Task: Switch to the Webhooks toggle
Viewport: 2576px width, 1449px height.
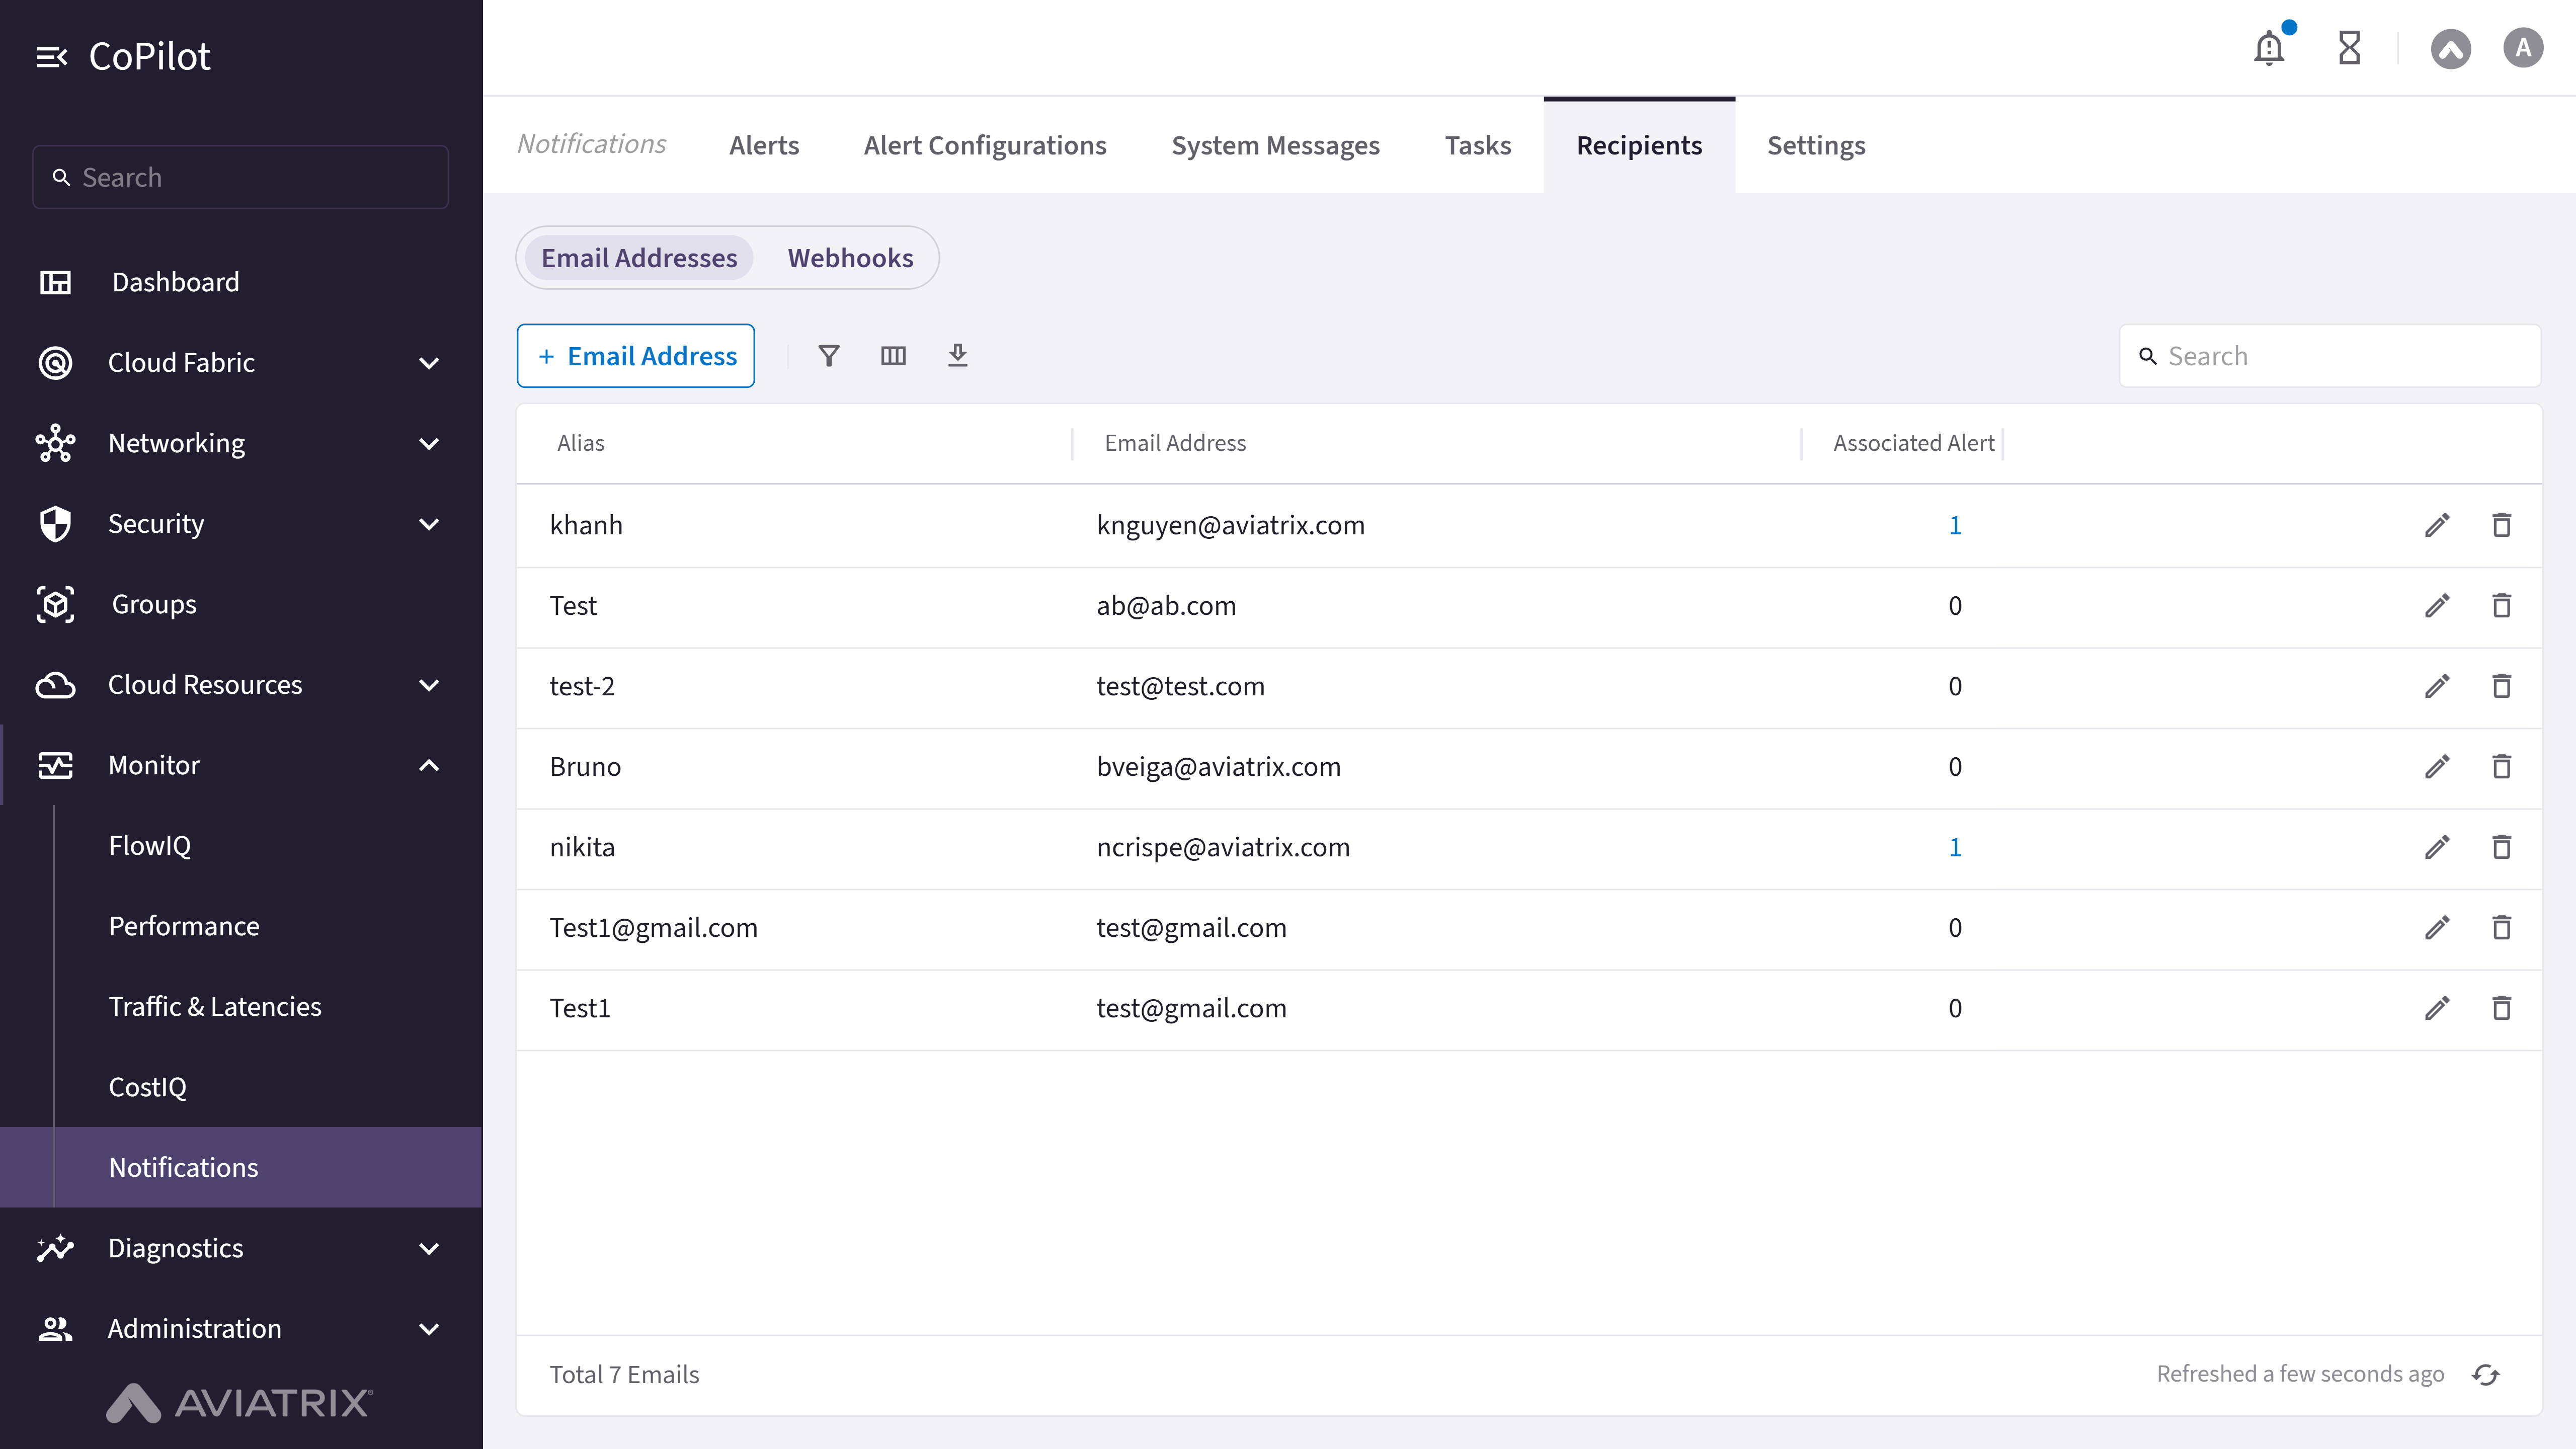Action: (850, 258)
